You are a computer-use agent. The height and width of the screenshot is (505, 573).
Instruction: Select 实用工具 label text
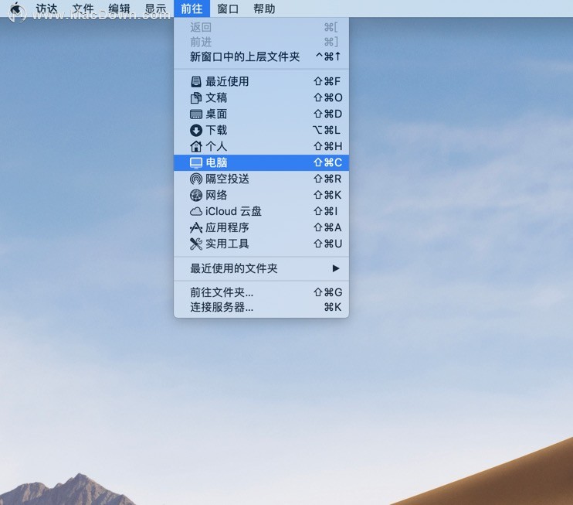coord(227,244)
